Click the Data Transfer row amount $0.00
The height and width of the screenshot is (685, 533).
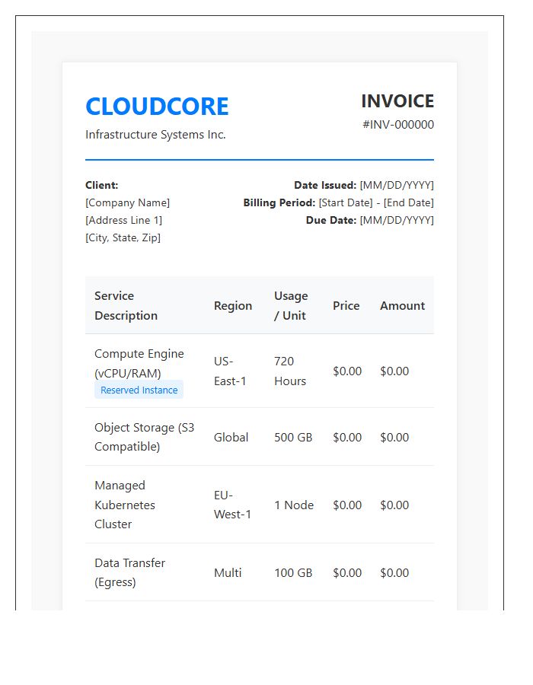coord(394,572)
